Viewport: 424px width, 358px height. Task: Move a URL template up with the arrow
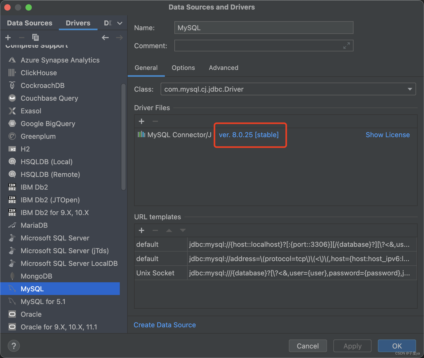pos(169,230)
